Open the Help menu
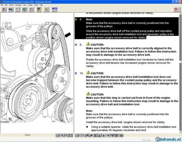 [x=41, y=5]
